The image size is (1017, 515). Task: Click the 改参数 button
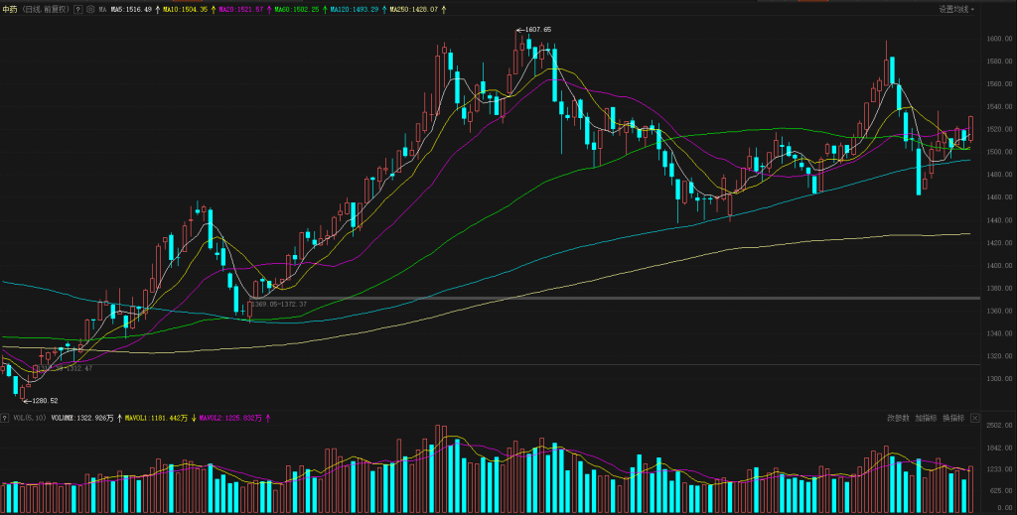[x=898, y=418]
